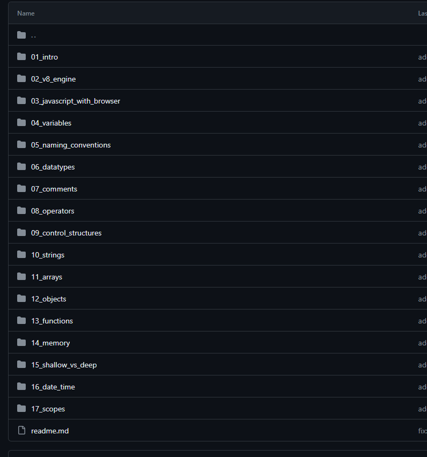Image resolution: width=427 pixels, height=457 pixels.
Task: Click the file icon beside readme.md
Action: tap(21, 431)
